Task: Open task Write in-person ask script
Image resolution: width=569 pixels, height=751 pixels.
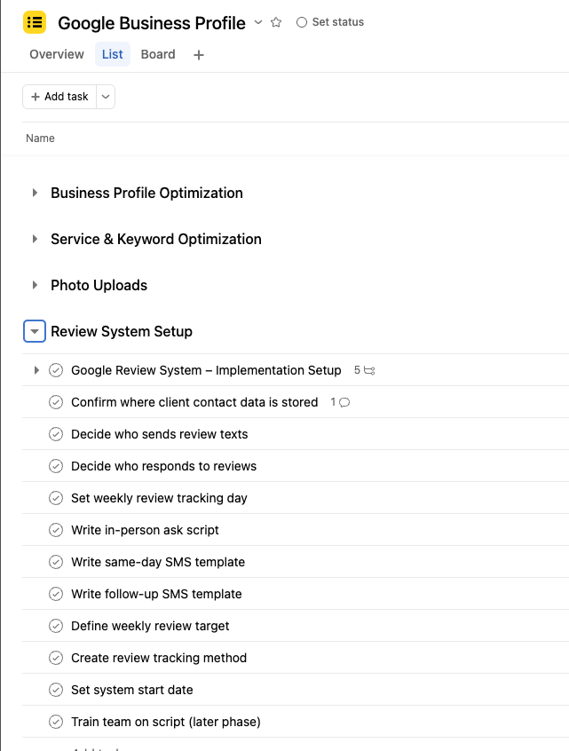Action: 145,530
